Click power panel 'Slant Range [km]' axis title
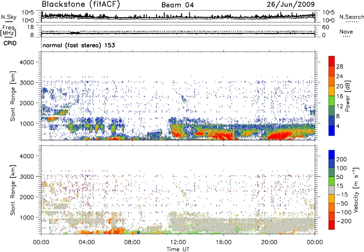The width and height of the screenshot is (364, 252). [13, 96]
